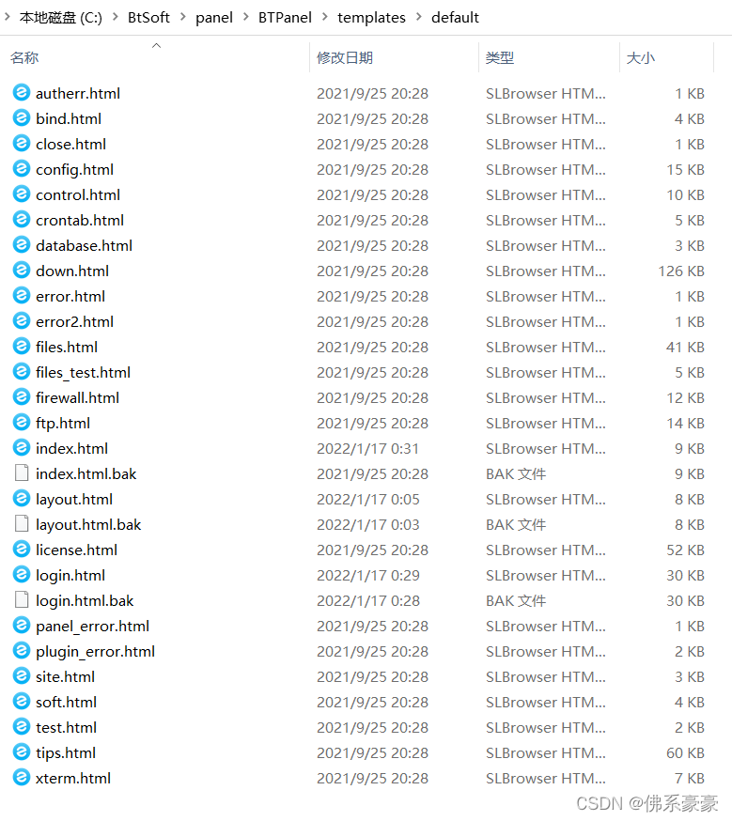Viewport: 732px width, 821px height.
Task: Click the login.html browser icon
Action: 22,575
